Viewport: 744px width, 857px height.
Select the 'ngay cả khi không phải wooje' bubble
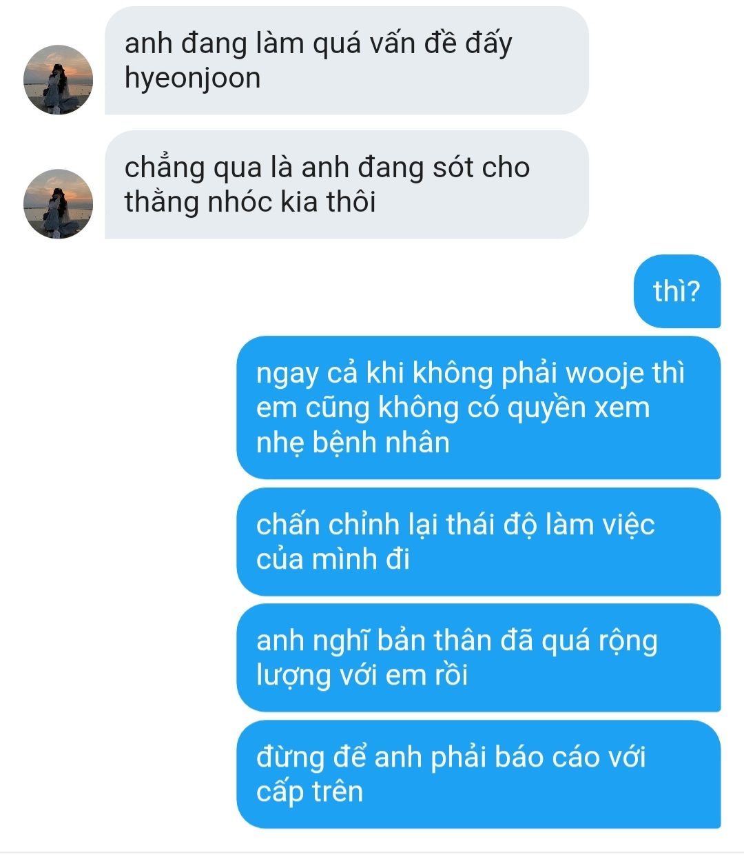click(x=478, y=407)
